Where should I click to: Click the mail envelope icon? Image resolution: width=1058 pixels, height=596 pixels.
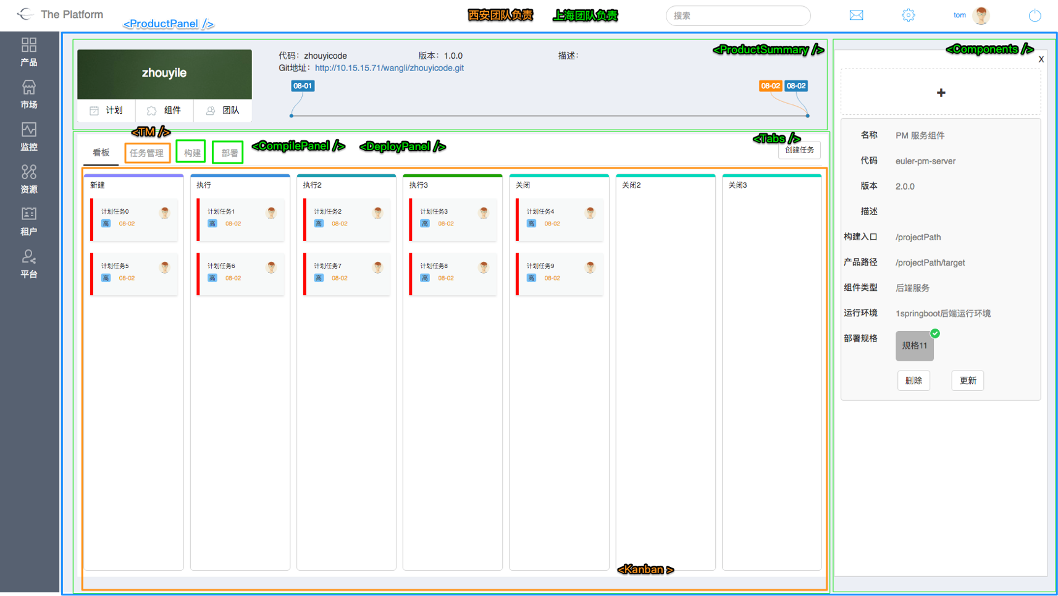[856, 15]
